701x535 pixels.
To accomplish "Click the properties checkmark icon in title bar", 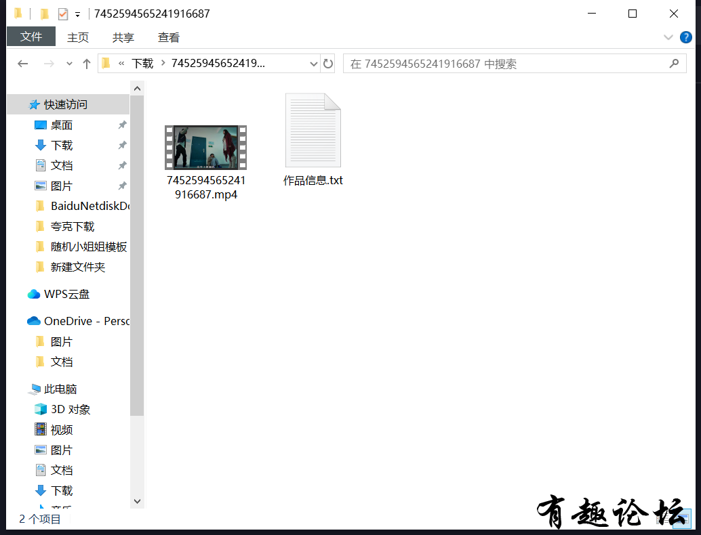I will click(63, 14).
